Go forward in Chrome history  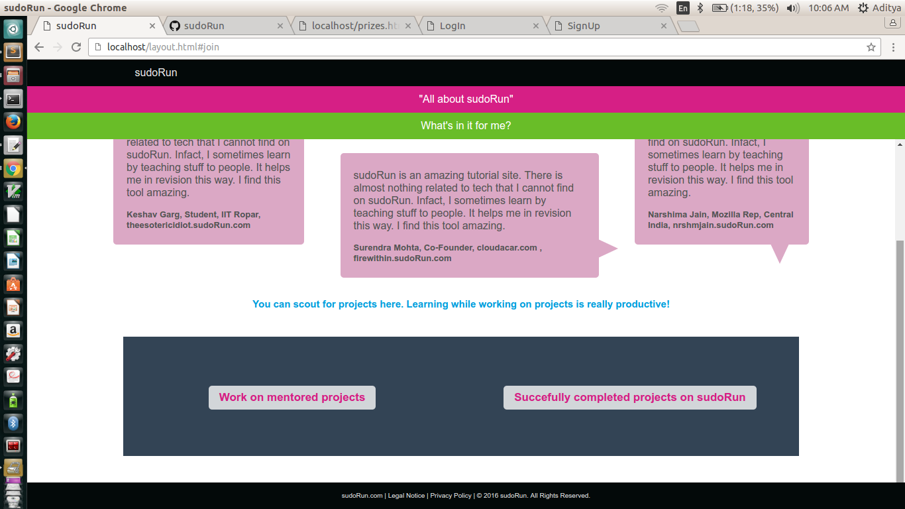tap(58, 47)
